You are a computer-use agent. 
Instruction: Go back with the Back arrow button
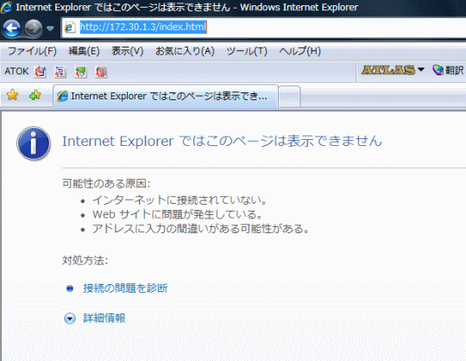click(x=11, y=28)
